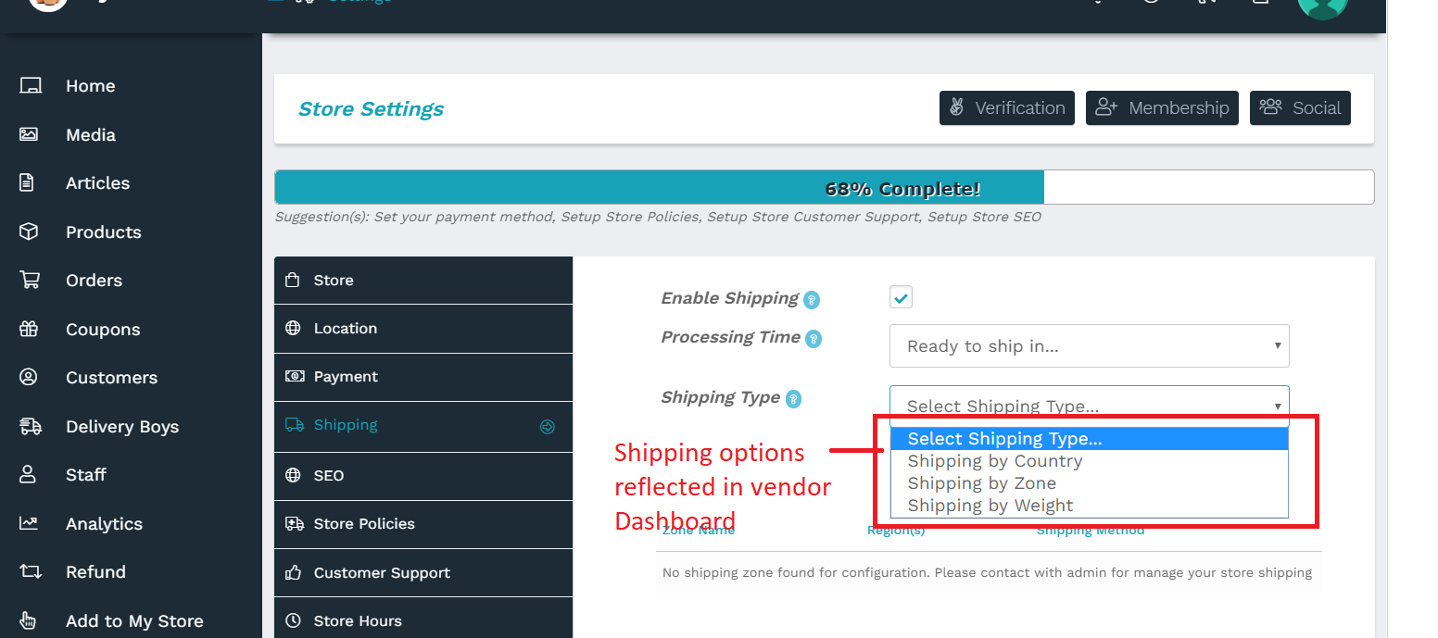Collapse the Shipping Type dropdown field
The height and width of the screenshot is (638, 1438).
(x=1089, y=406)
